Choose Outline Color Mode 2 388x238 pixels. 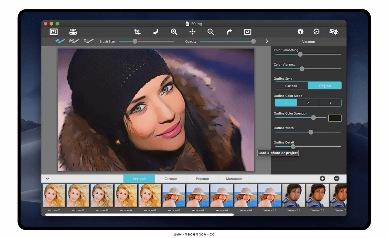point(308,103)
